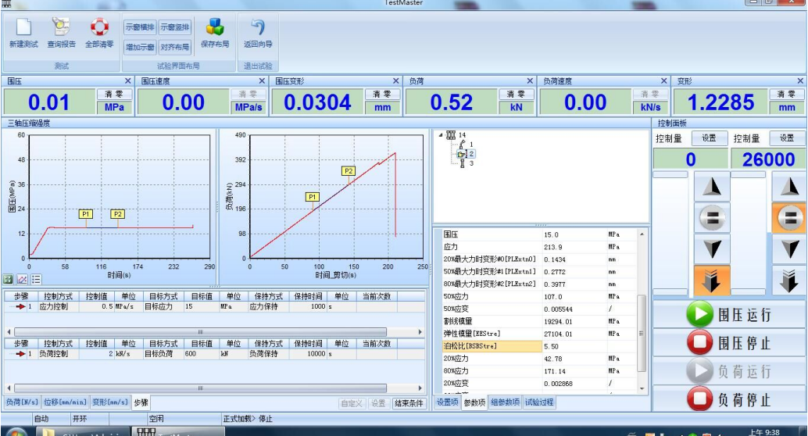This screenshot has height=436, width=808.
Task: Click the 结束条件 button
Action: tap(408, 403)
